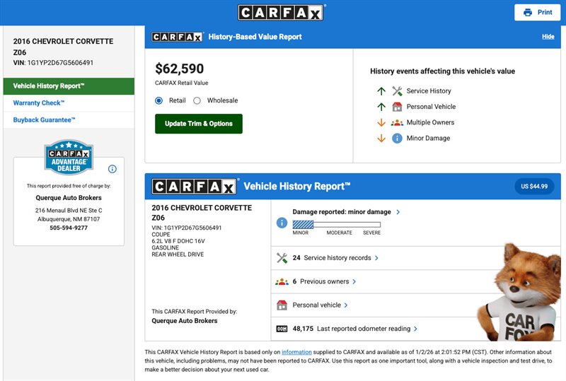Click the CARFAX logo in top header
Screen dimensions: 566x381
pos(281,13)
